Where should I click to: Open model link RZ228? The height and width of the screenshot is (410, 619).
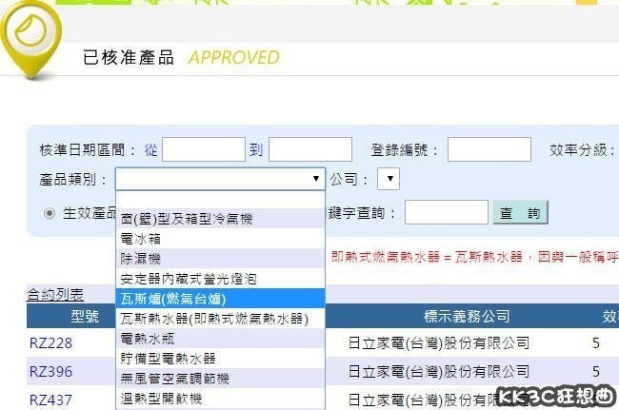50,343
